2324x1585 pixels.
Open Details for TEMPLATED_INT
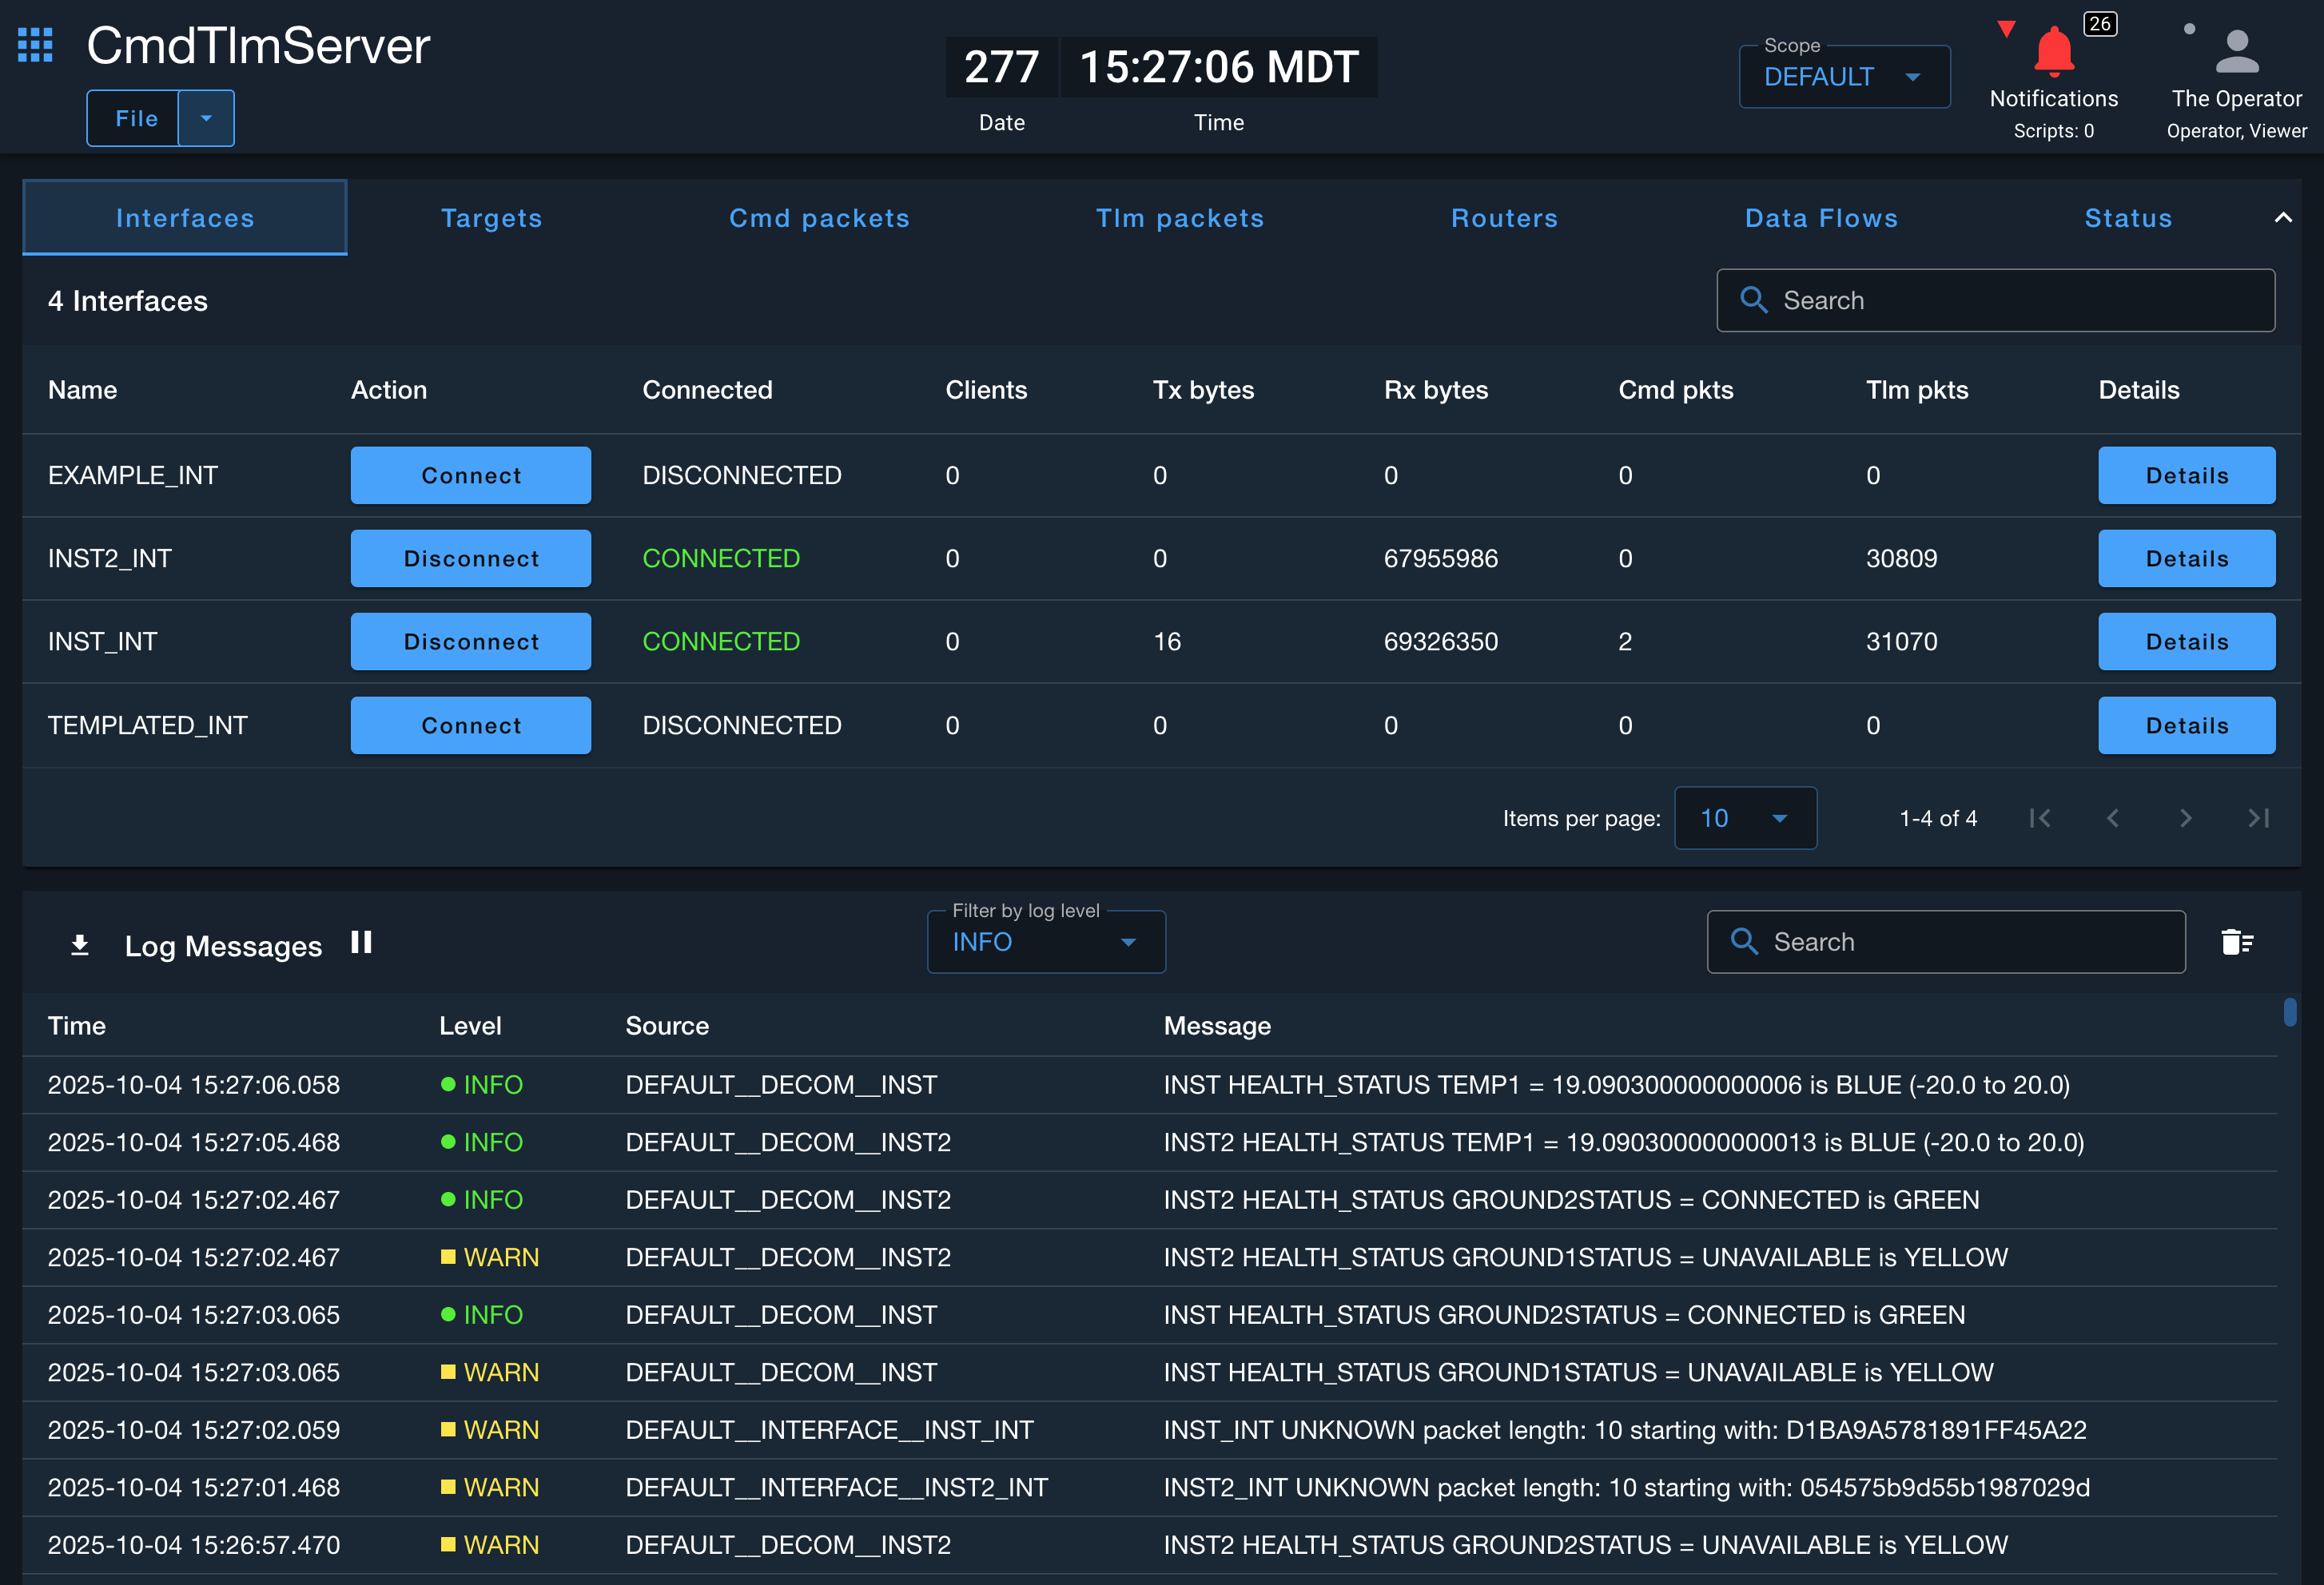click(2186, 725)
